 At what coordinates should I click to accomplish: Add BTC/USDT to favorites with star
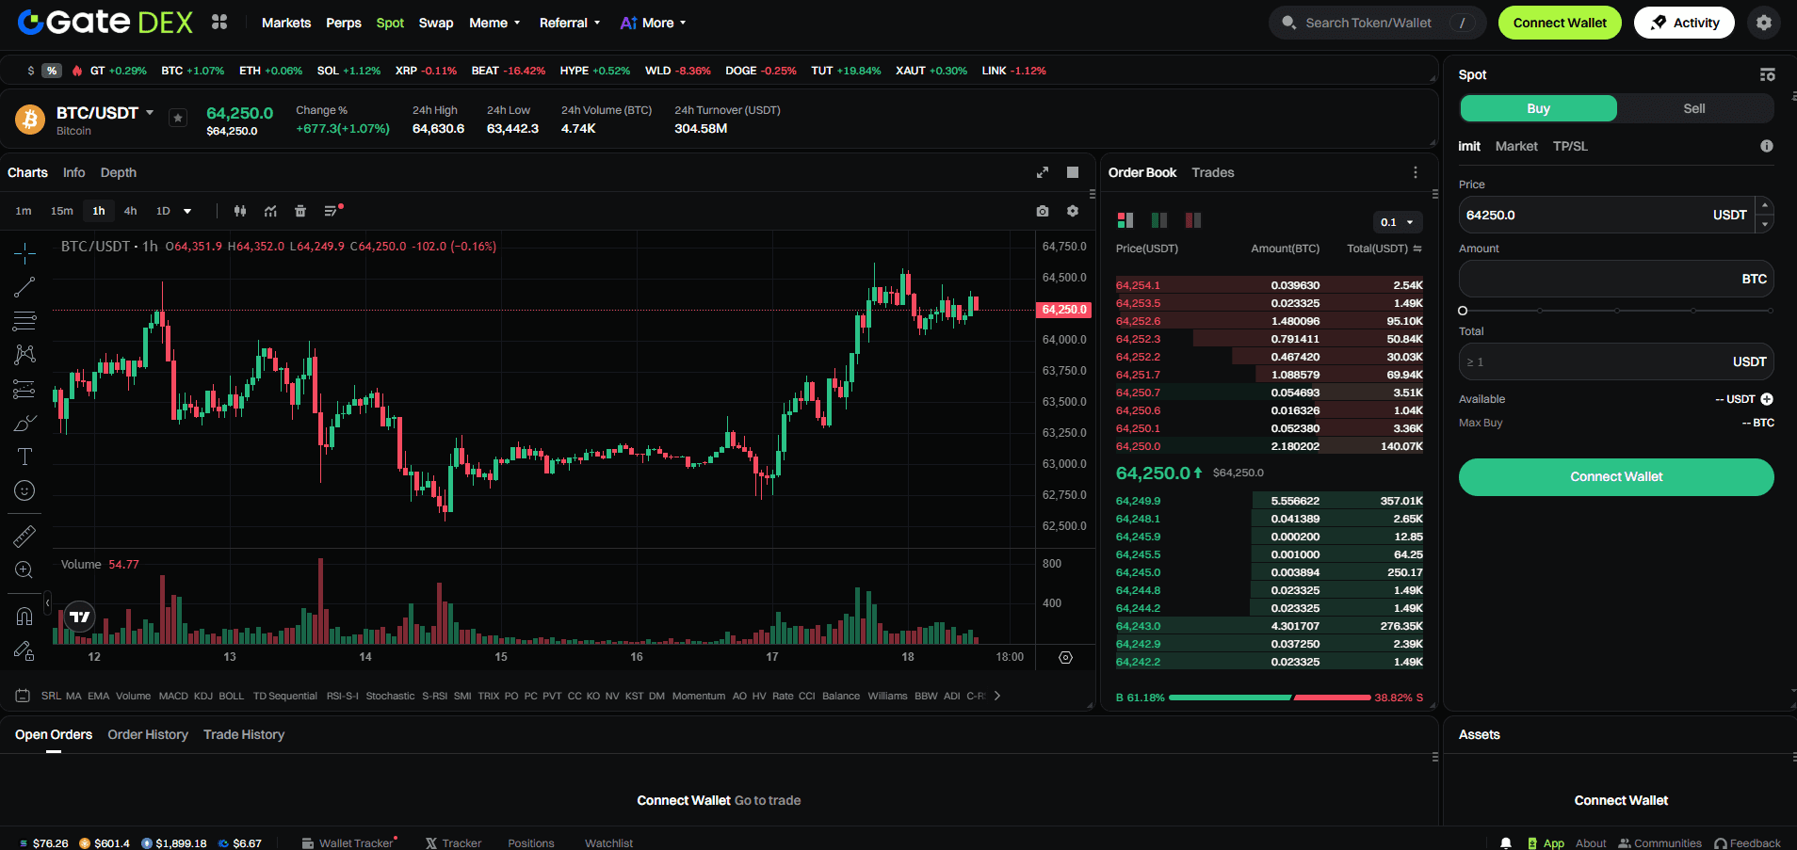(178, 118)
